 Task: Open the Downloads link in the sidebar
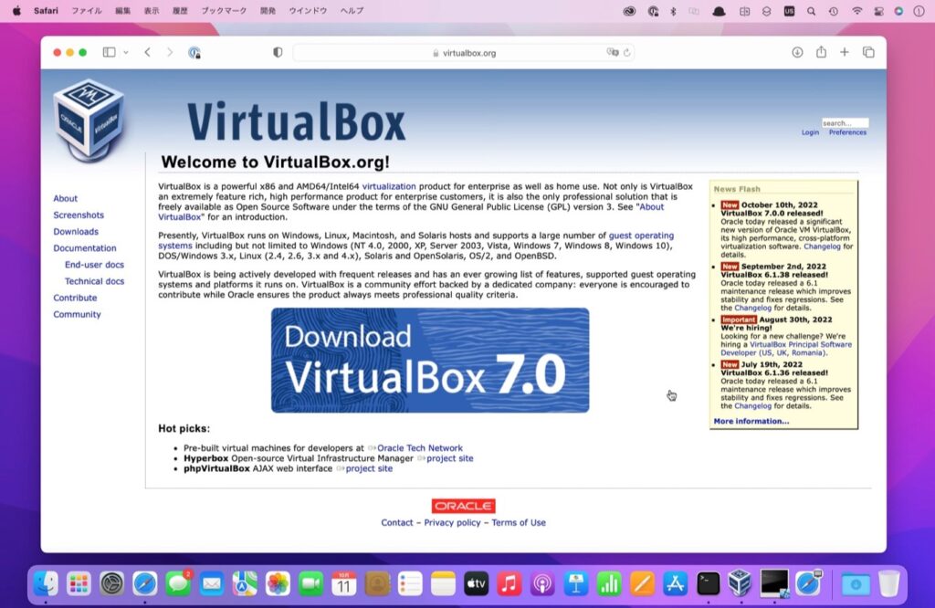tap(75, 231)
